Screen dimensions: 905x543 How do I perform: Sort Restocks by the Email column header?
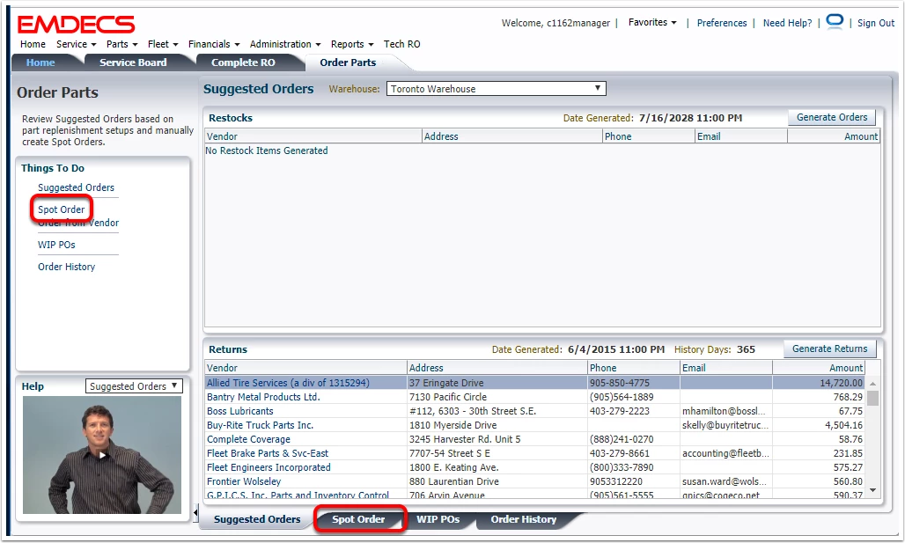[741, 136]
